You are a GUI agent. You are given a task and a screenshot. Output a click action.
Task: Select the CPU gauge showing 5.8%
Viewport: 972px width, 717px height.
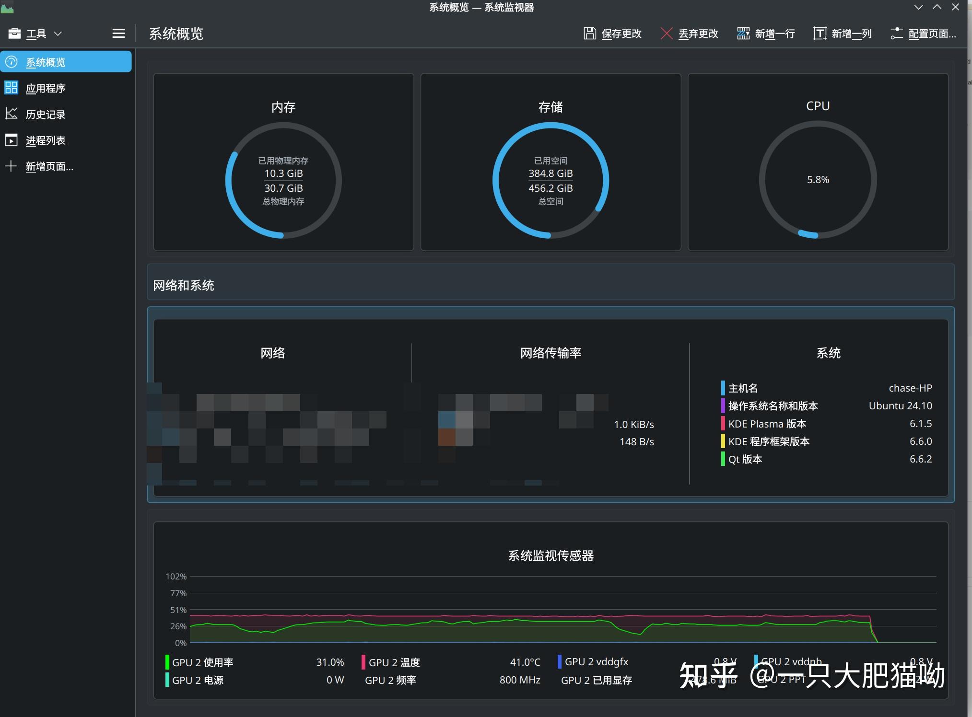817,180
